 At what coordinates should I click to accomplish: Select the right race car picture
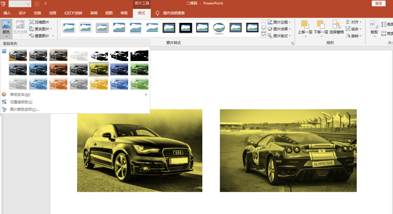[x=288, y=150]
